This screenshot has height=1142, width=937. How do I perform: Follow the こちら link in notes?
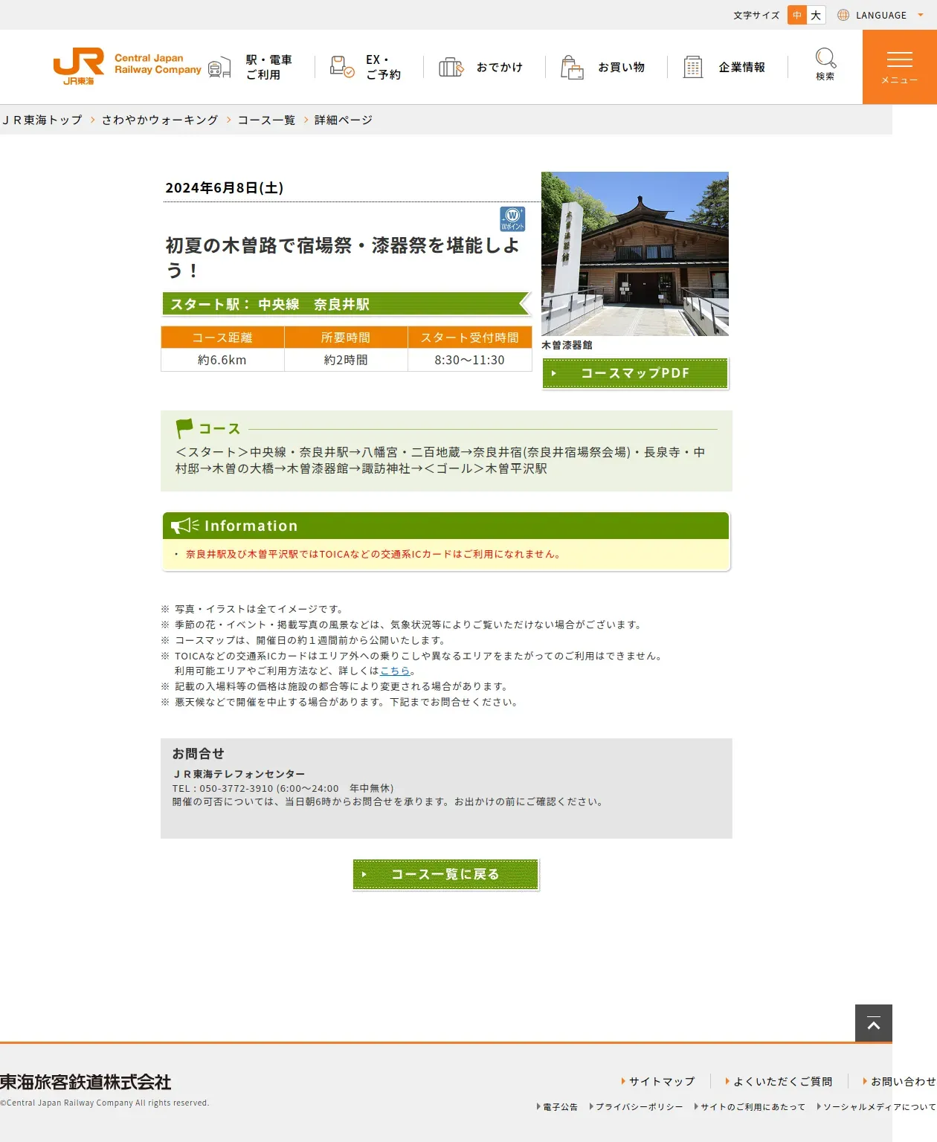[x=395, y=671]
